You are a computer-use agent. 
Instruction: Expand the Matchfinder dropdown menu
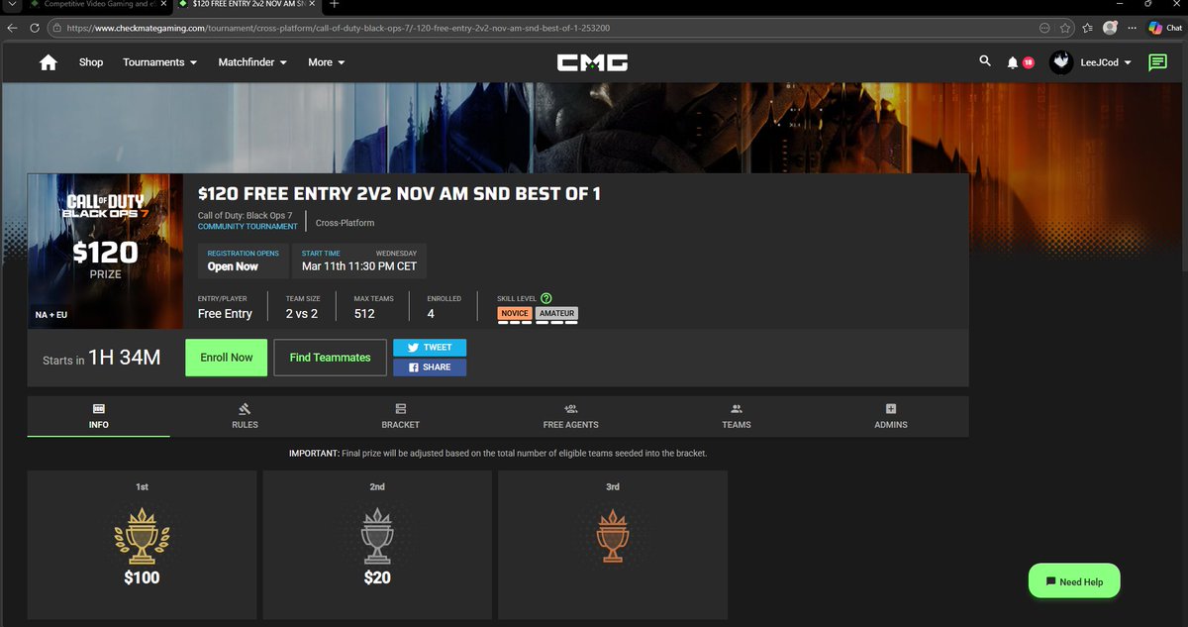(x=252, y=62)
